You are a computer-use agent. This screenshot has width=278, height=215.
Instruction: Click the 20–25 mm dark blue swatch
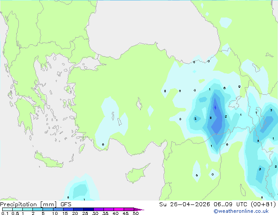pyautogui.click(x=78, y=209)
